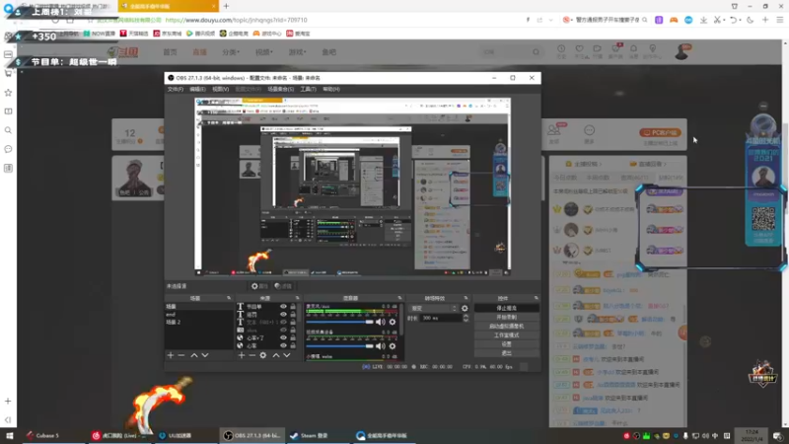Remove selected scene with minus icon

[181, 355]
